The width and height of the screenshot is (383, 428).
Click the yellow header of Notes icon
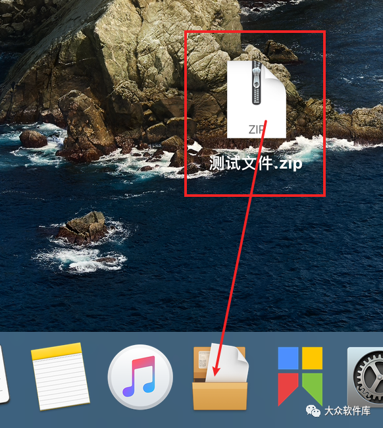(57, 351)
